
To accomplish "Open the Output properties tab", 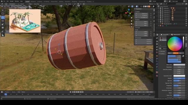I will click(157, 44).
